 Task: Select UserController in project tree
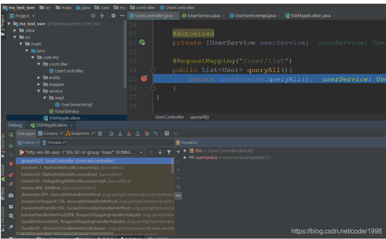[69, 71]
